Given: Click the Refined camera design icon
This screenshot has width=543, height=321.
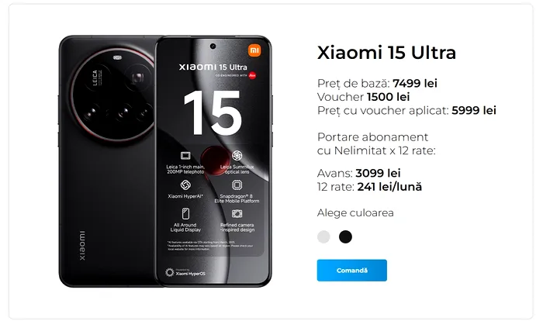Looking at the screenshot, I should click(237, 214).
